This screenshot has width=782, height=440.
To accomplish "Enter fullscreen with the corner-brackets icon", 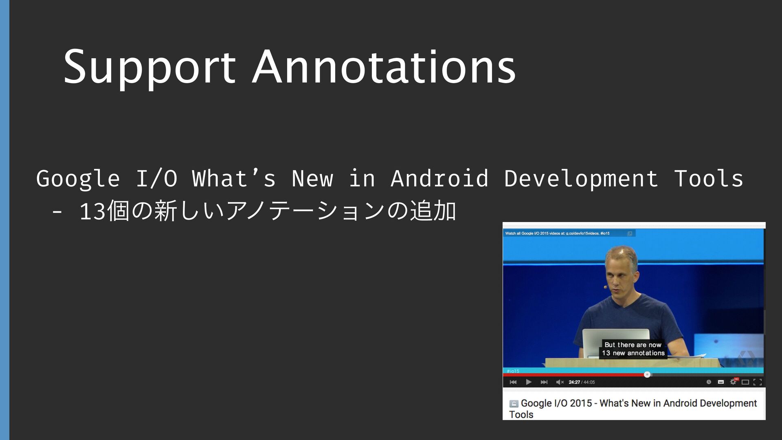I will click(x=758, y=382).
